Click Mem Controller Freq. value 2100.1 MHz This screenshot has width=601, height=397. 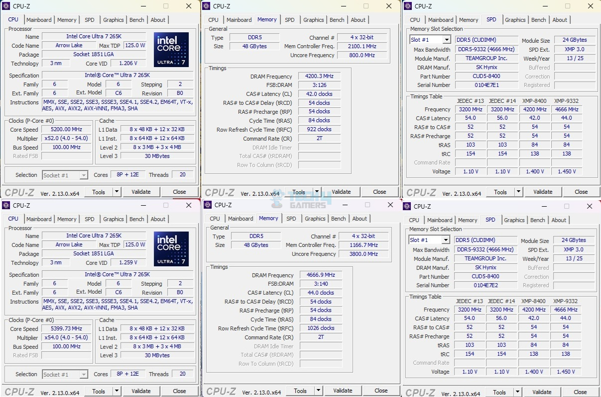click(362, 46)
